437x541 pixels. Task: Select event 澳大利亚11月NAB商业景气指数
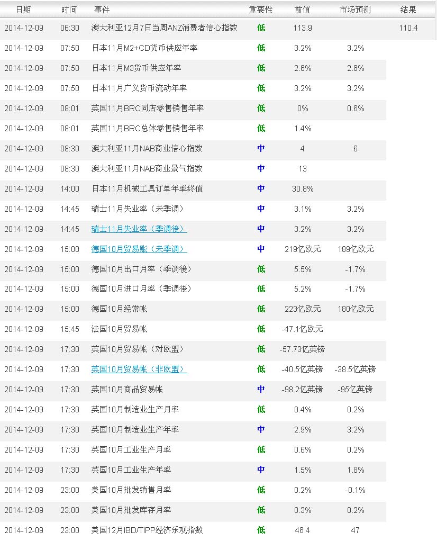pyautogui.click(x=147, y=168)
